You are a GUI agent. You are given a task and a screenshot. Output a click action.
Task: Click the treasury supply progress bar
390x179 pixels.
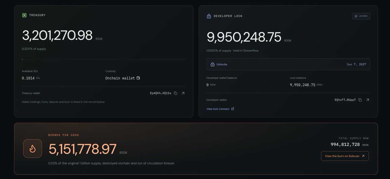point(104,59)
